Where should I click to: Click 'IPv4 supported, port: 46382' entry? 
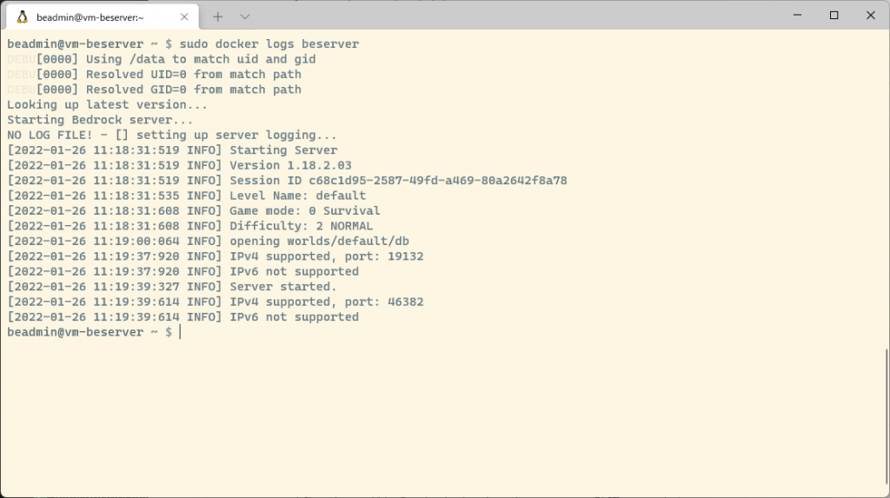coord(216,302)
